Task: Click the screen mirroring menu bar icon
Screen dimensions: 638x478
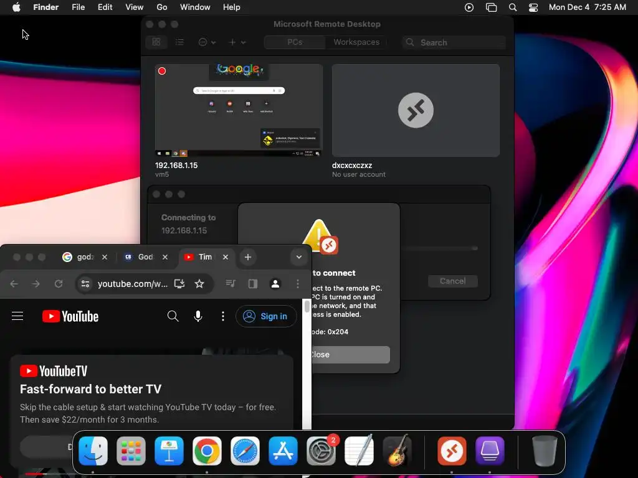Action: 491,7
